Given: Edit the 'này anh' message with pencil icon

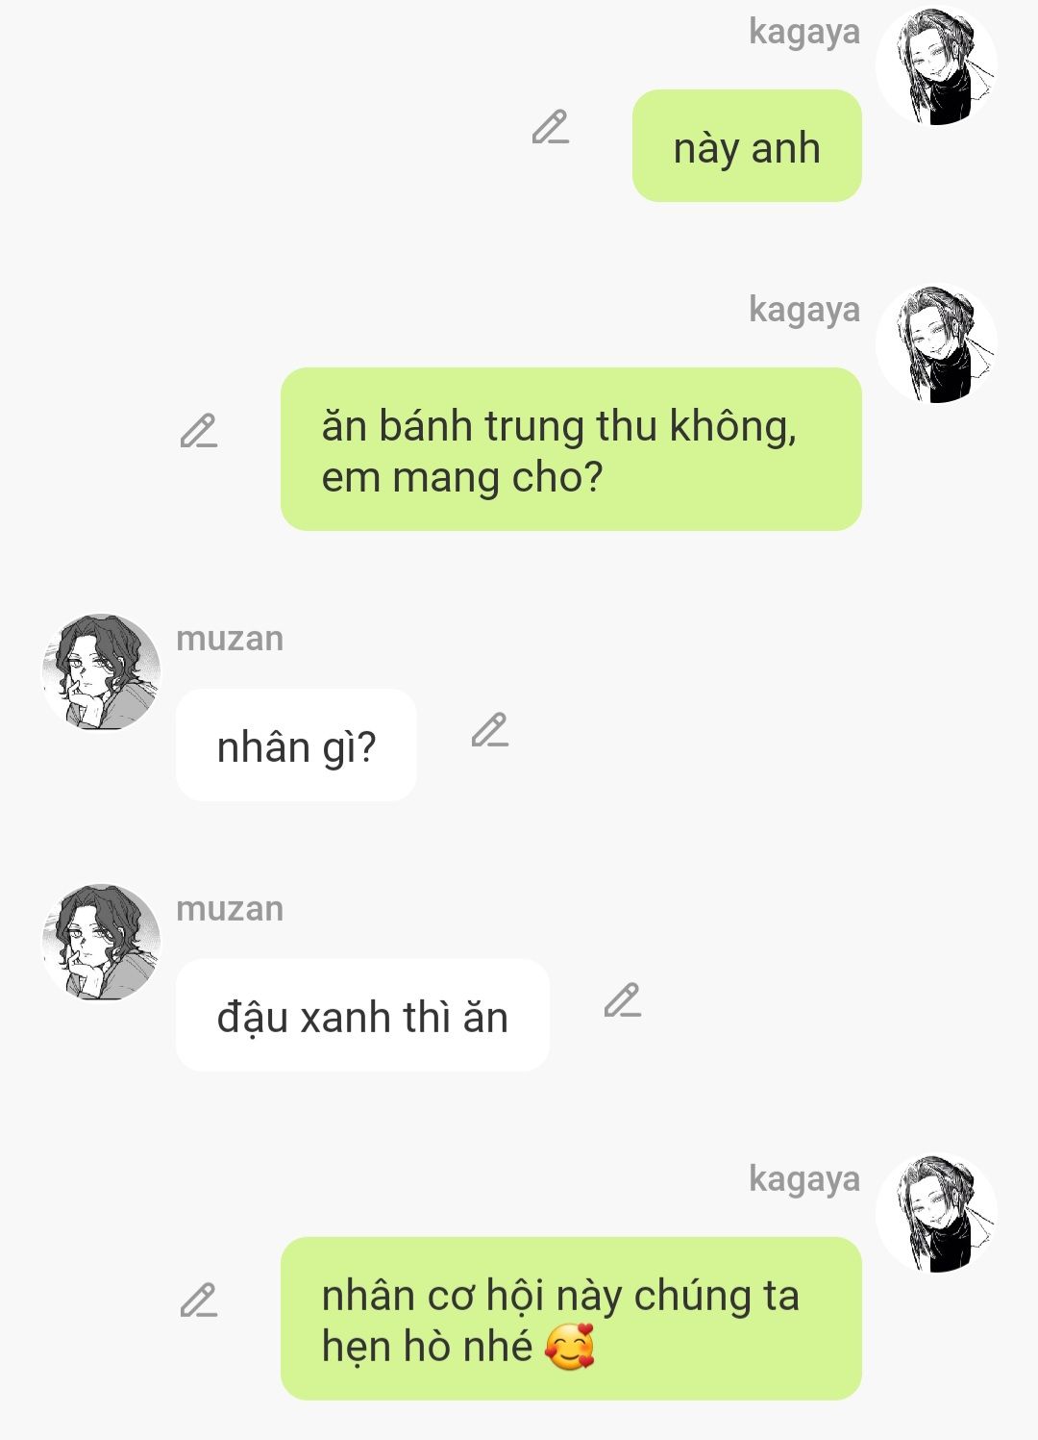Looking at the screenshot, I should pyautogui.click(x=551, y=128).
